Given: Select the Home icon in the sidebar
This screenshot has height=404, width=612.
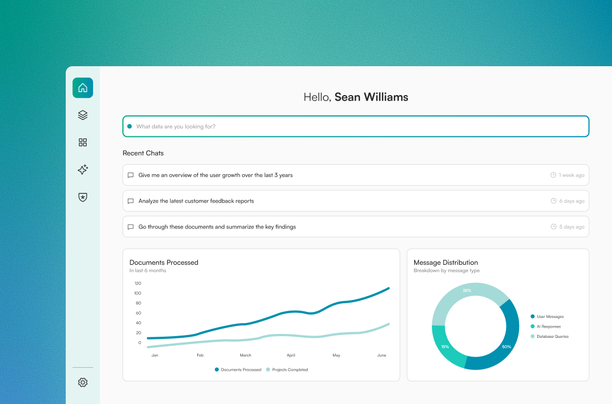Looking at the screenshot, I should point(83,88).
